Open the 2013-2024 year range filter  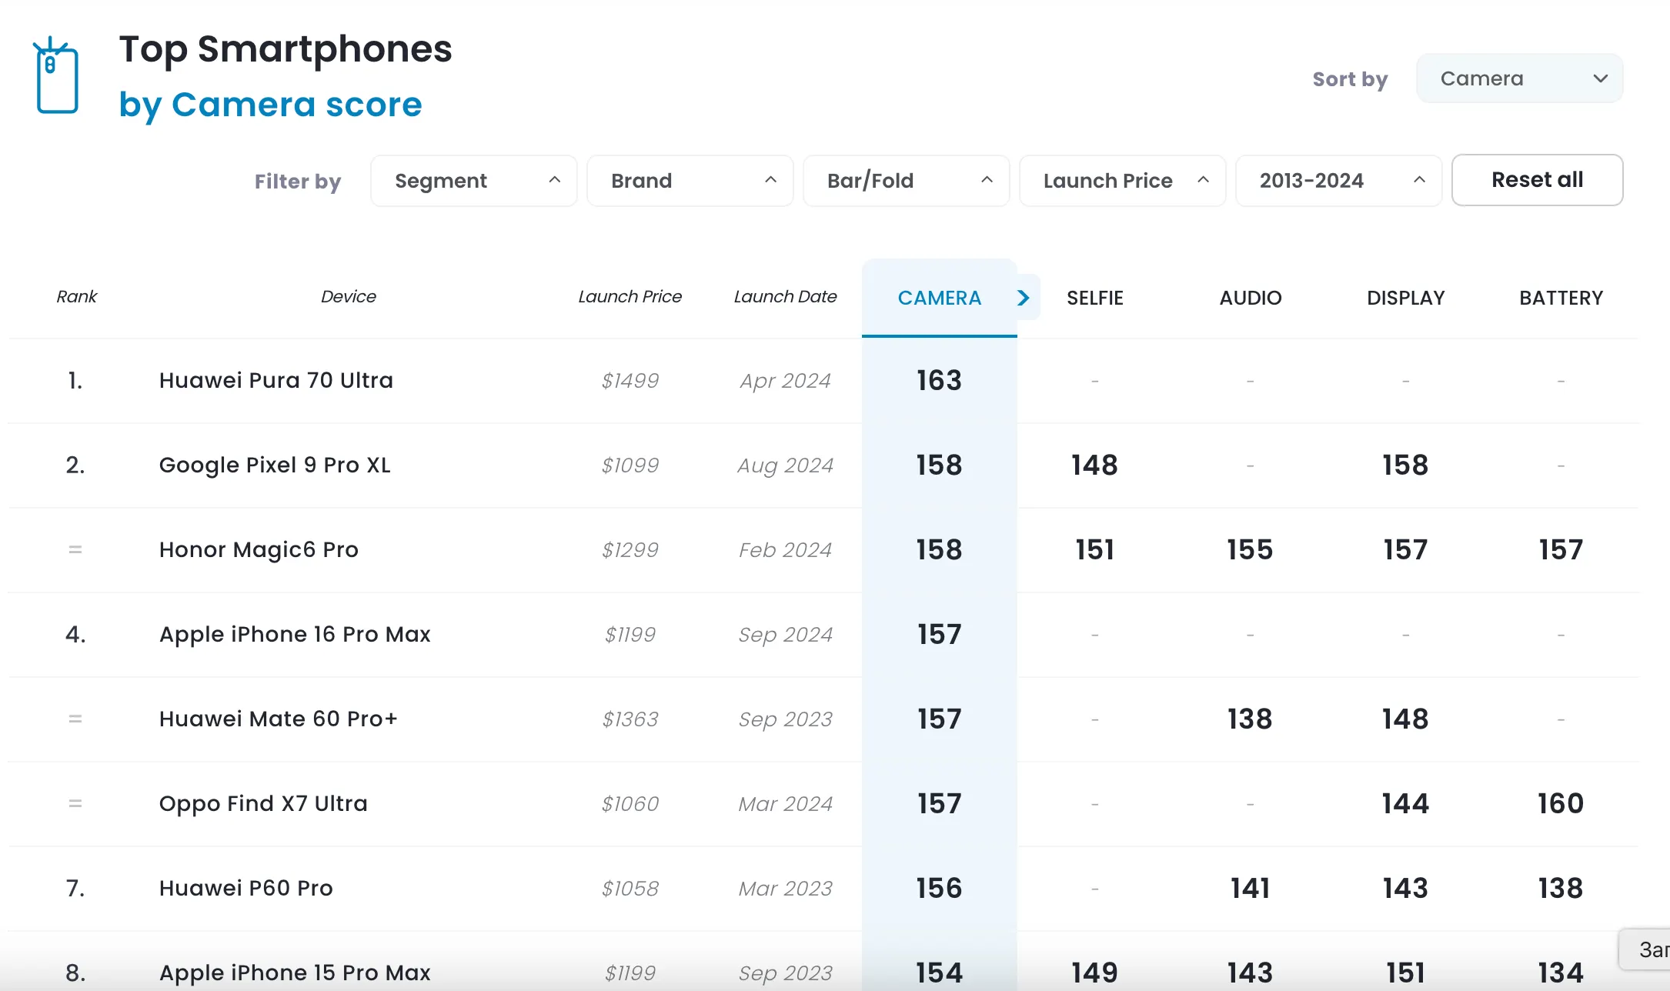[x=1338, y=181]
